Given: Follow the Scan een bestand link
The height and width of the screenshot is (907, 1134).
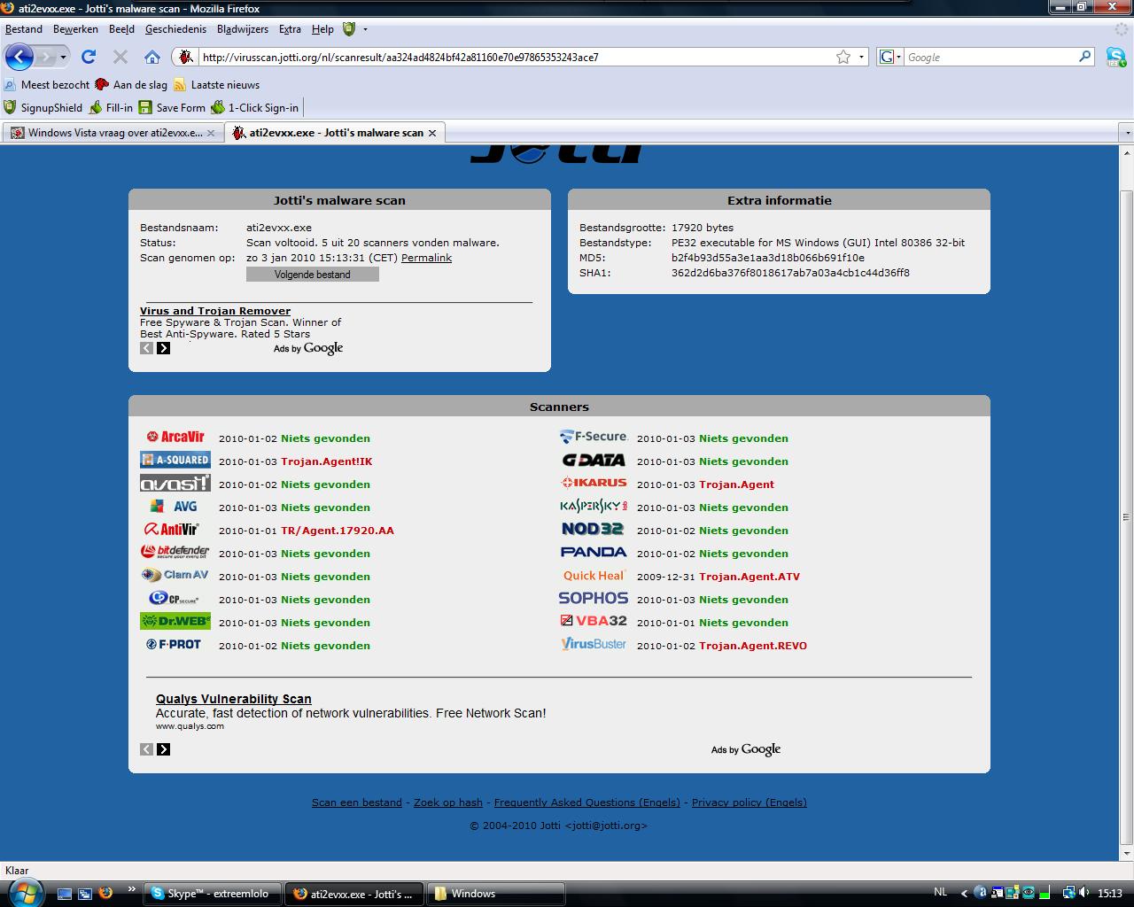Looking at the screenshot, I should (x=357, y=802).
